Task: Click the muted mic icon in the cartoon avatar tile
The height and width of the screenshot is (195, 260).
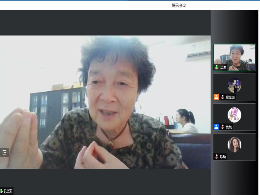Action: coord(223,127)
